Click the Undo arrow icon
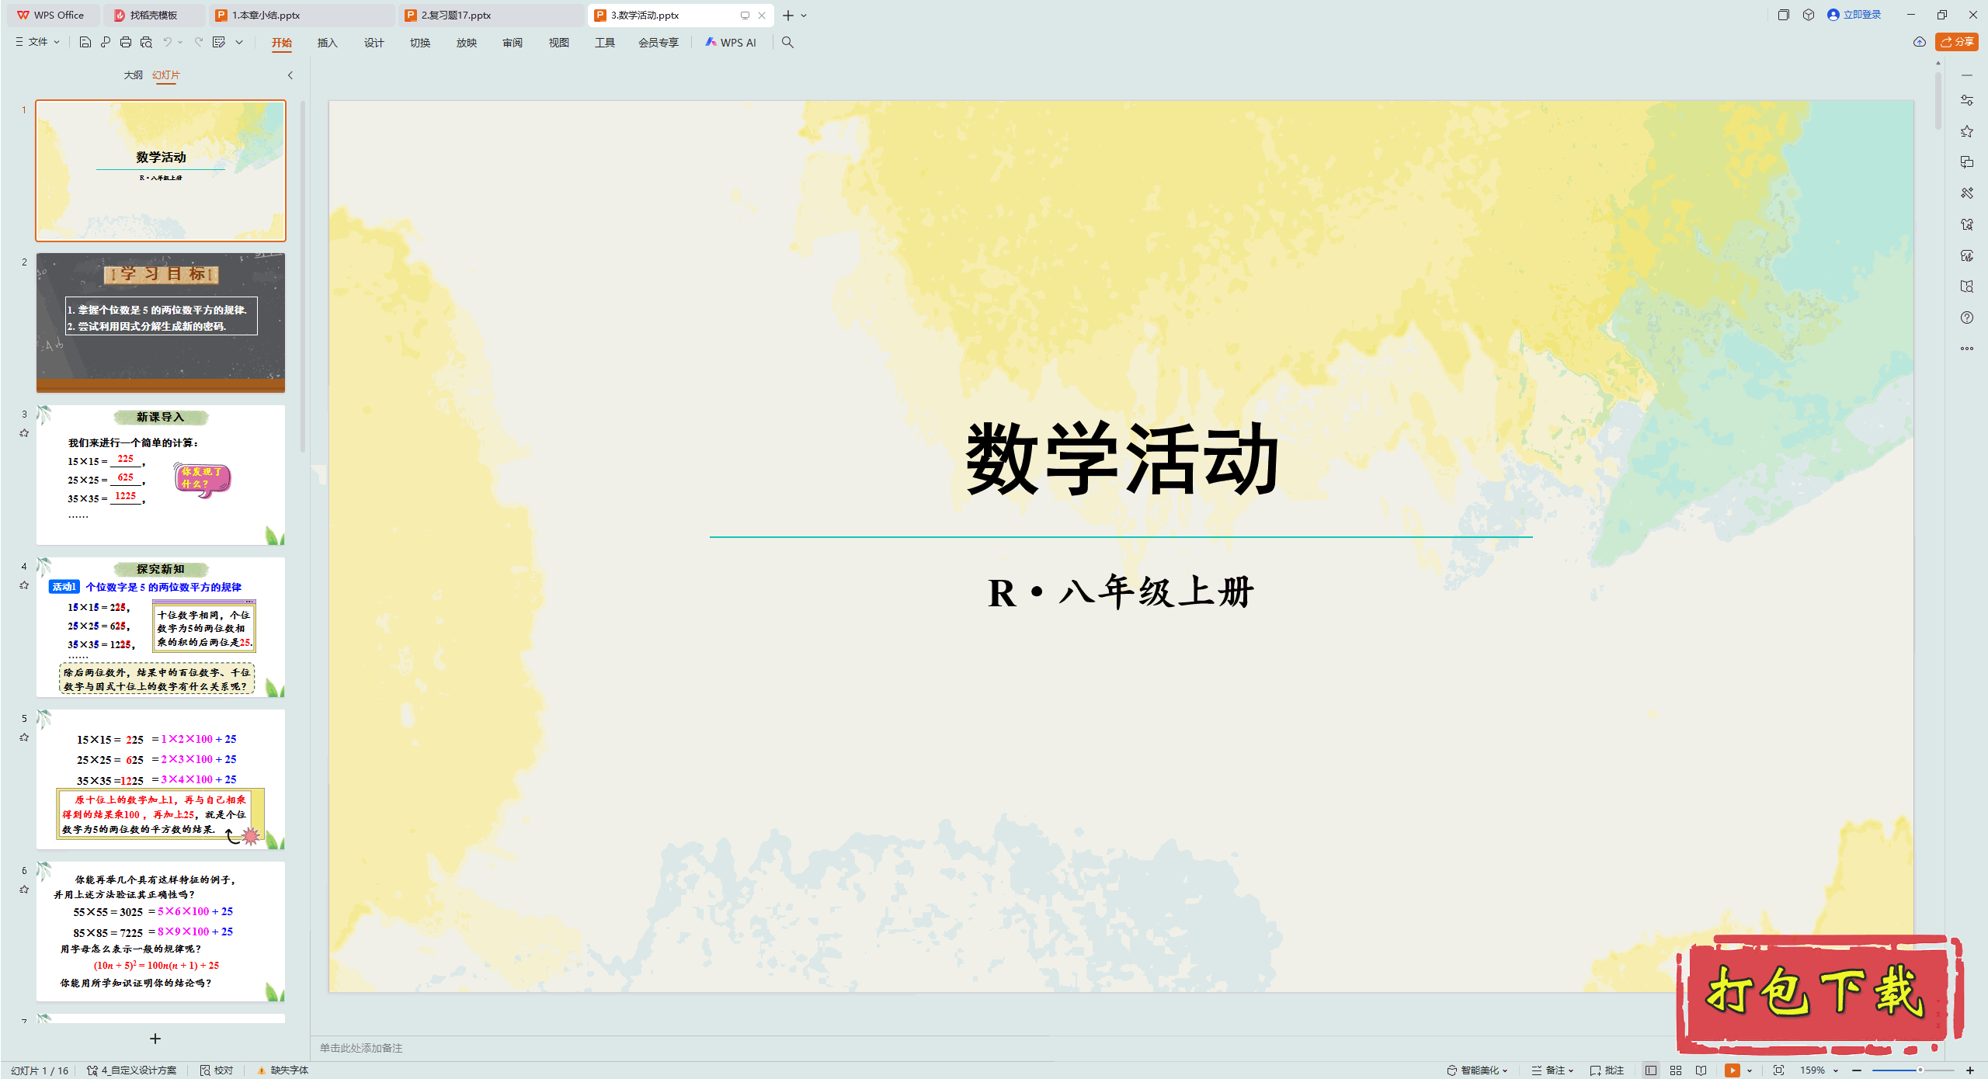 (x=167, y=42)
